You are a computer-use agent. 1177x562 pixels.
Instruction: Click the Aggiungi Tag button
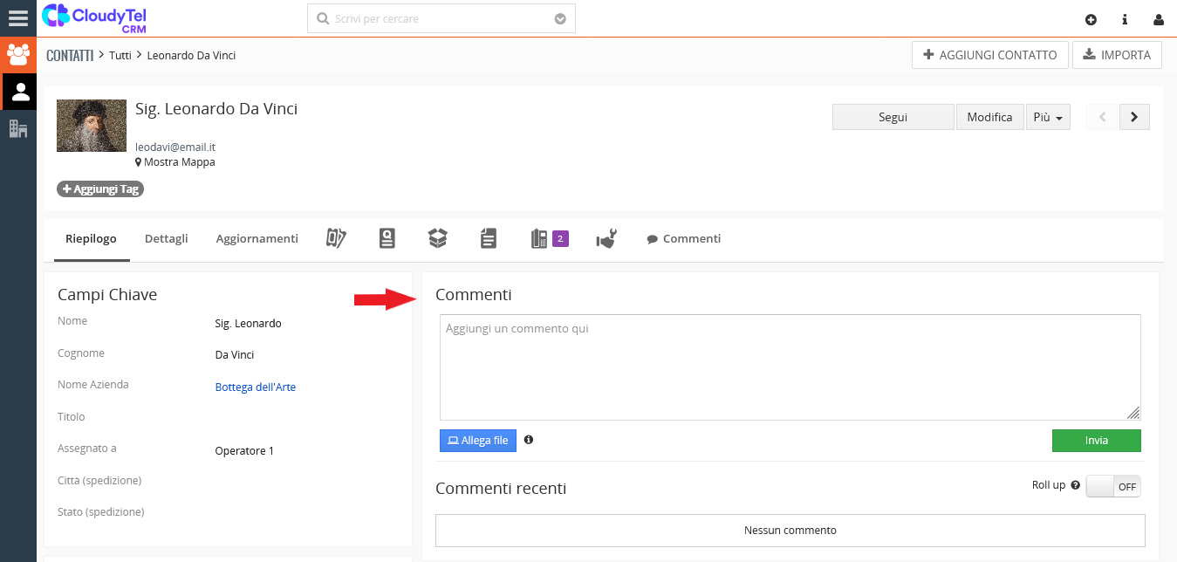pyautogui.click(x=100, y=189)
